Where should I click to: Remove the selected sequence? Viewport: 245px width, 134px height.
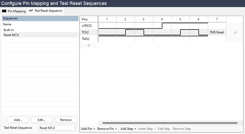pos(66,120)
